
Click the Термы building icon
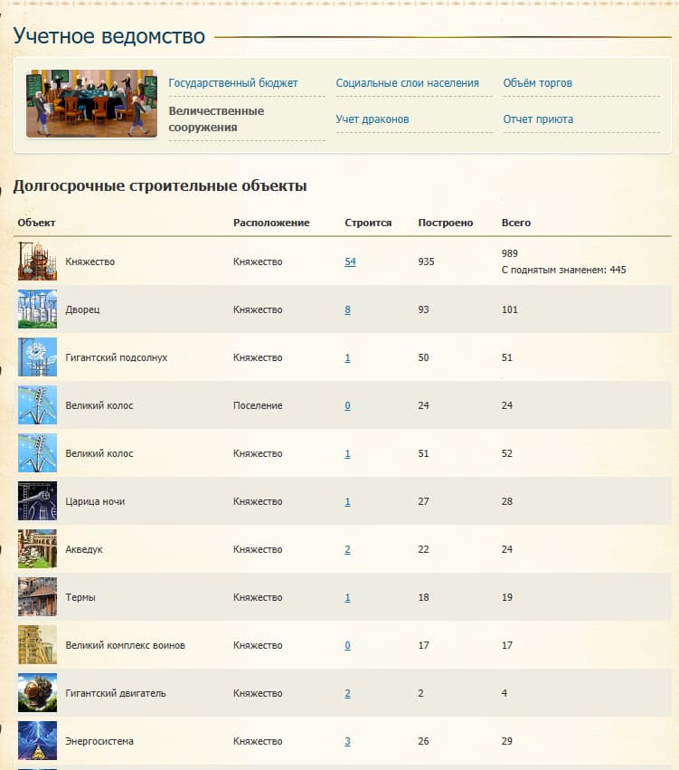(x=37, y=597)
